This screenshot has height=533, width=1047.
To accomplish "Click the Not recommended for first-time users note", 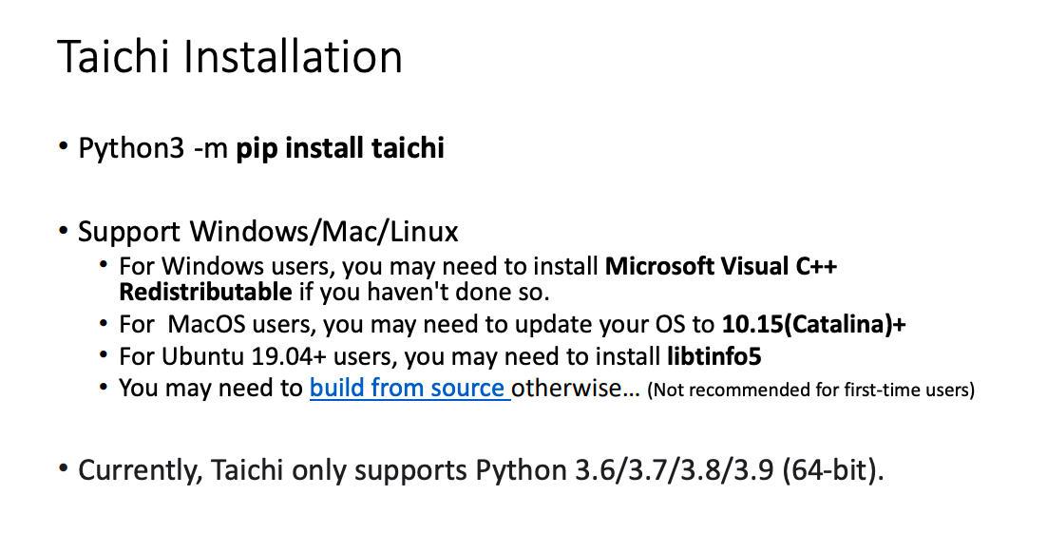I will [x=810, y=390].
